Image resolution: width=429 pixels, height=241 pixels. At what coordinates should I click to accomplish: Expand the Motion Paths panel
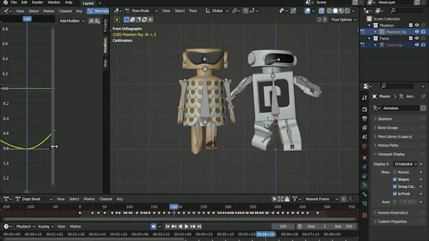point(399,145)
